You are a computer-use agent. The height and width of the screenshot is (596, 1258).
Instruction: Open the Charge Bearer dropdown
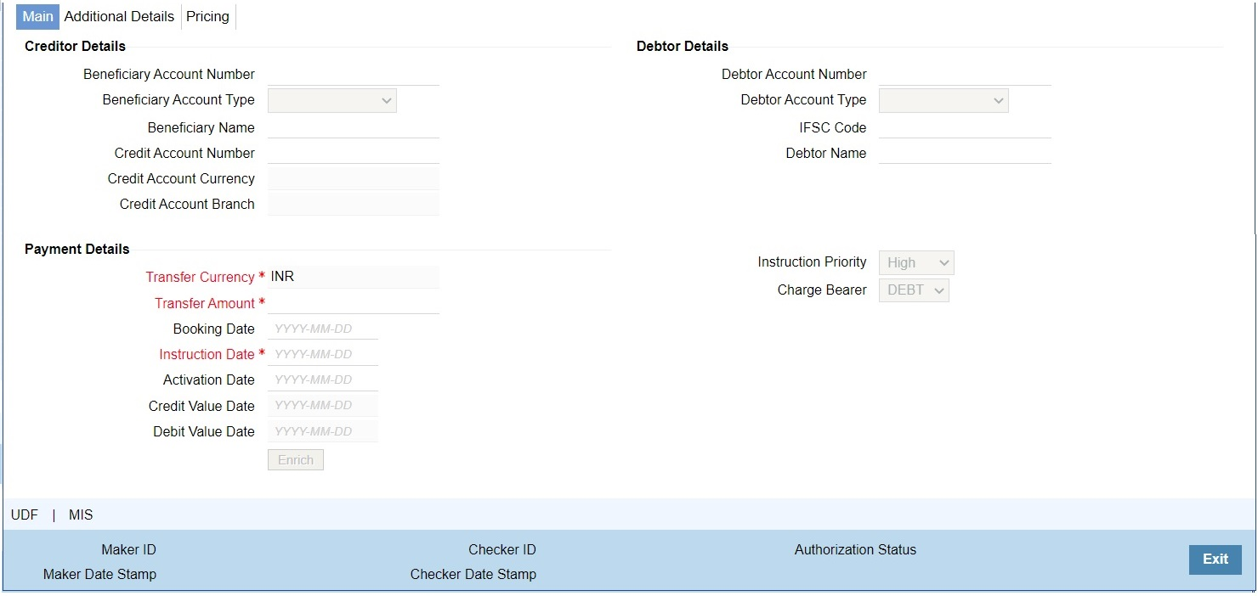pos(914,290)
